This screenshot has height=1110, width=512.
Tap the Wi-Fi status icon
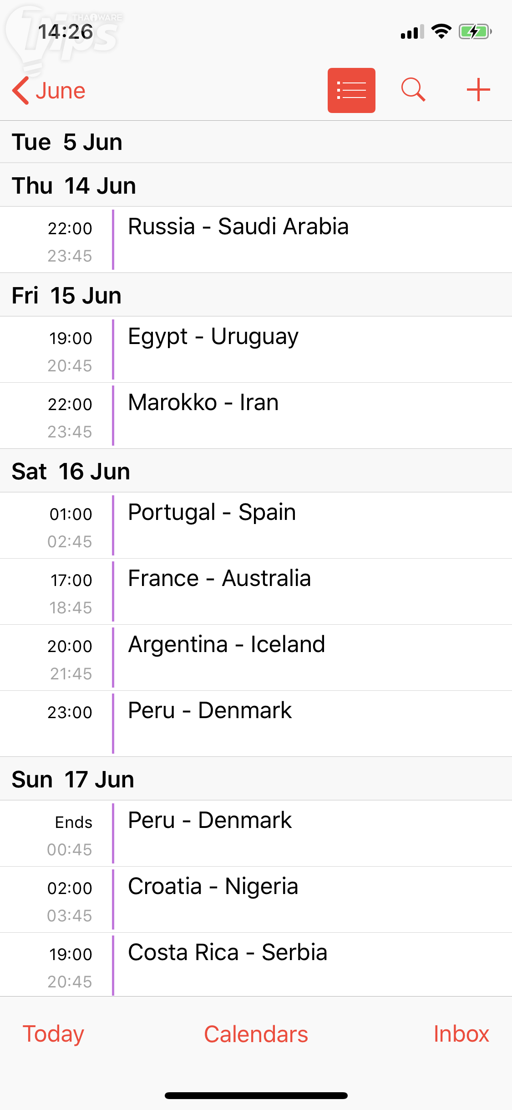point(441,31)
